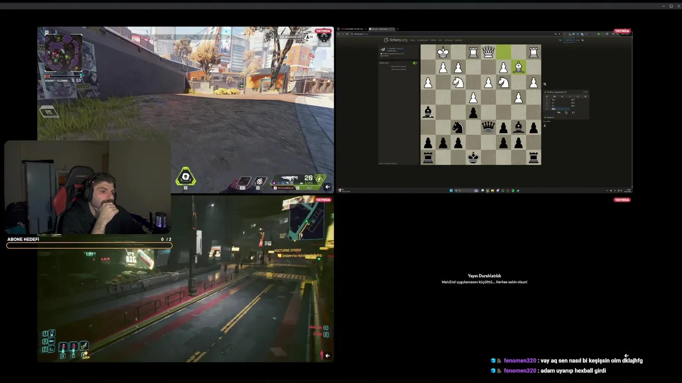Click the 'ABONE HEDEFI' label
682x383 pixels.
23,239
